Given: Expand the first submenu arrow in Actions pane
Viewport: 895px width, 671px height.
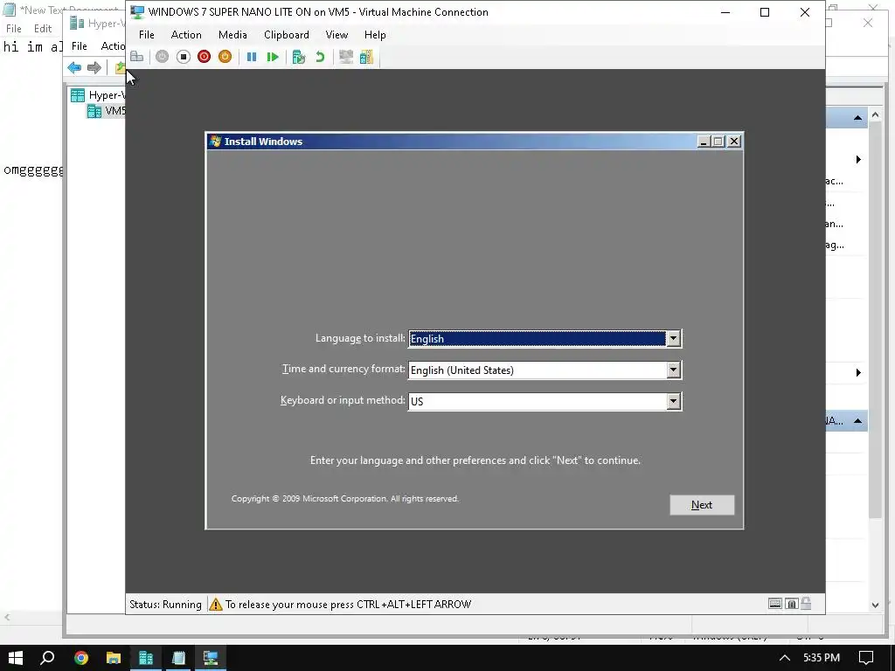Looking at the screenshot, I should pyautogui.click(x=858, y=159).
